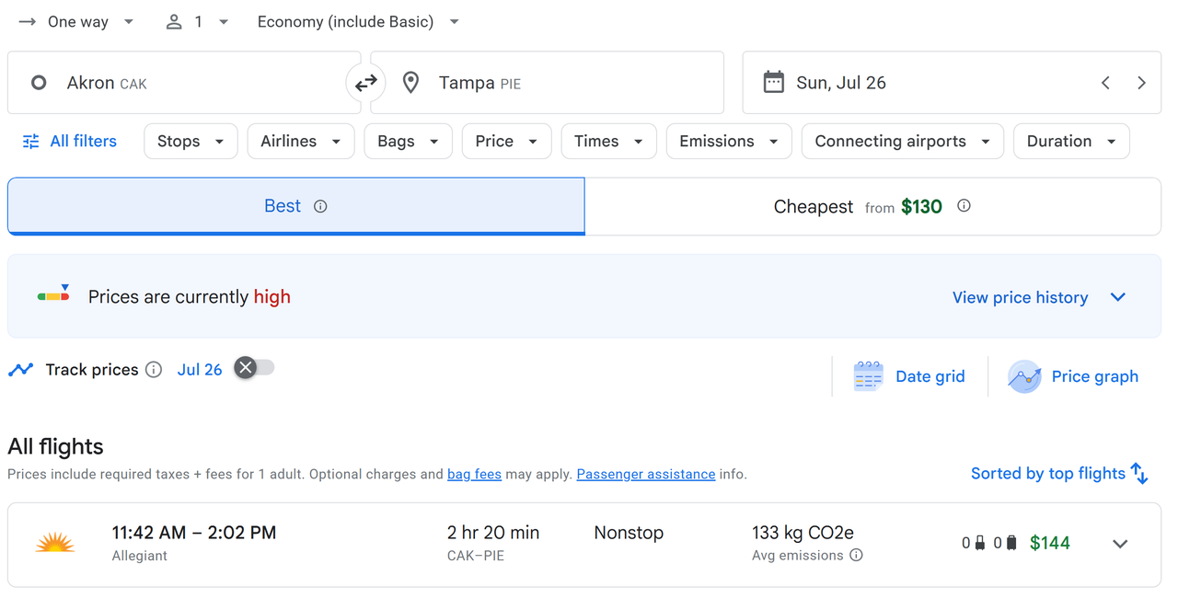Swap origin and destination airports

point(366,83)
